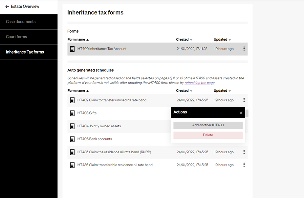
Task: Dismiss the Actions popup with the X
Action: (241, 112)
